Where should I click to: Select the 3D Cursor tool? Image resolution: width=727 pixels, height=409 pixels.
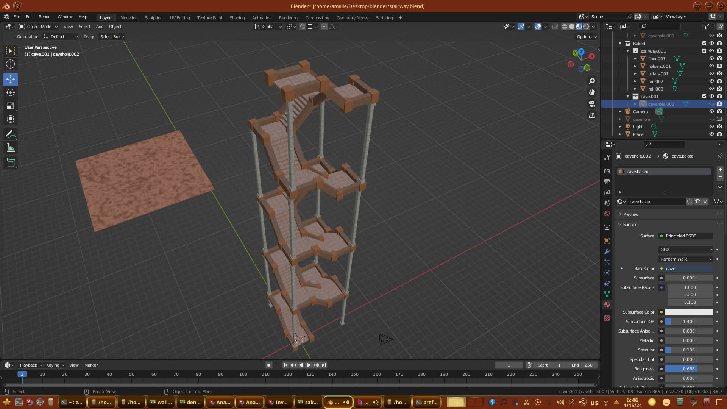click(11, 64)
